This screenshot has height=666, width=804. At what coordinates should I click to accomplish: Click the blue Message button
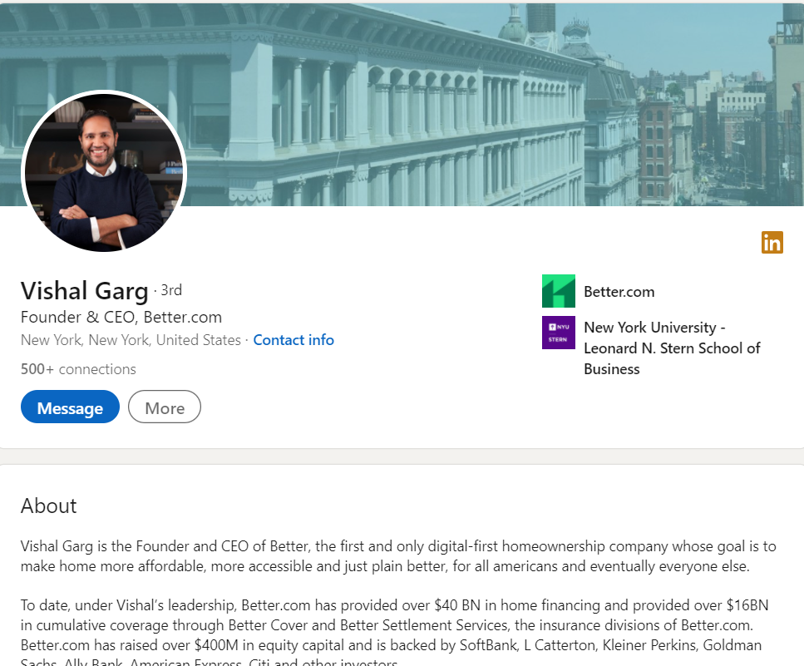(x=70, y=407)
